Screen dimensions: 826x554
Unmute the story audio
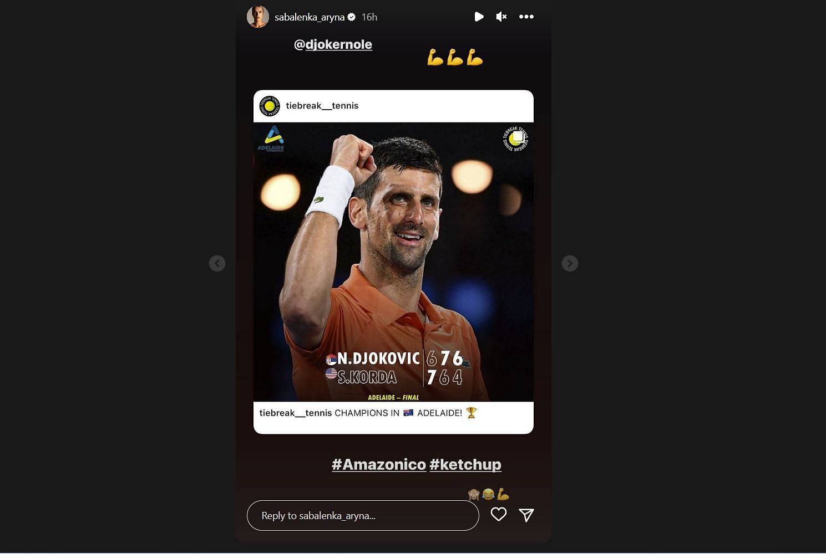[501, 17]
